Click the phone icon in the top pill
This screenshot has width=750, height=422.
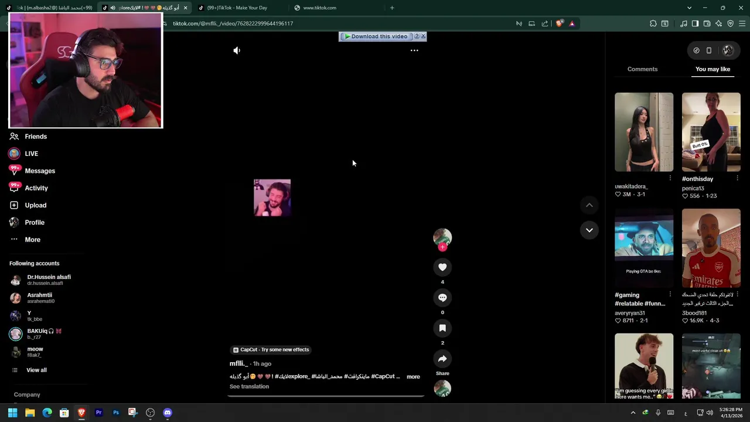click(x=709, y=50)
